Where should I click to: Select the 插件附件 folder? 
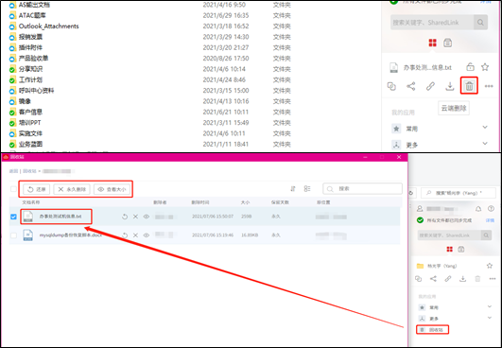(30, 47)
